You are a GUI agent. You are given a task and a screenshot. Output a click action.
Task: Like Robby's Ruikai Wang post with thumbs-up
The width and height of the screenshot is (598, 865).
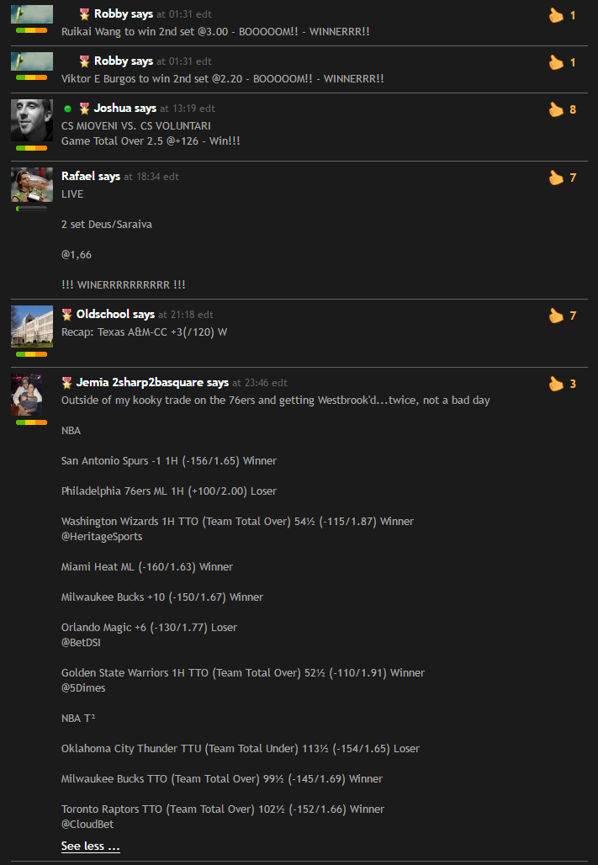coord(556,15)
